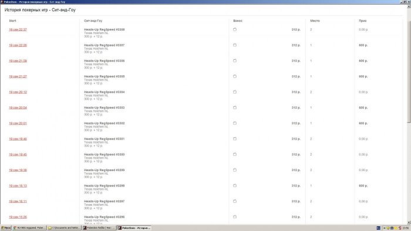
Task: Switch to the Documents and Settings folder window
Action: click(65, 228)
